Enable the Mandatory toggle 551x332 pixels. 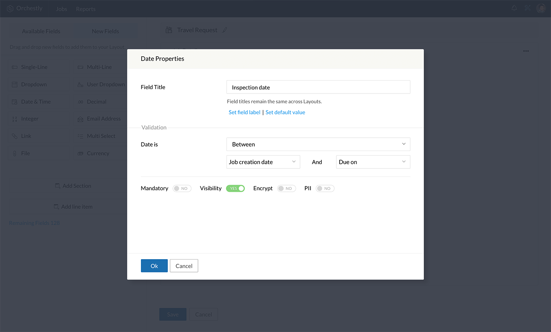click(182, 188)
